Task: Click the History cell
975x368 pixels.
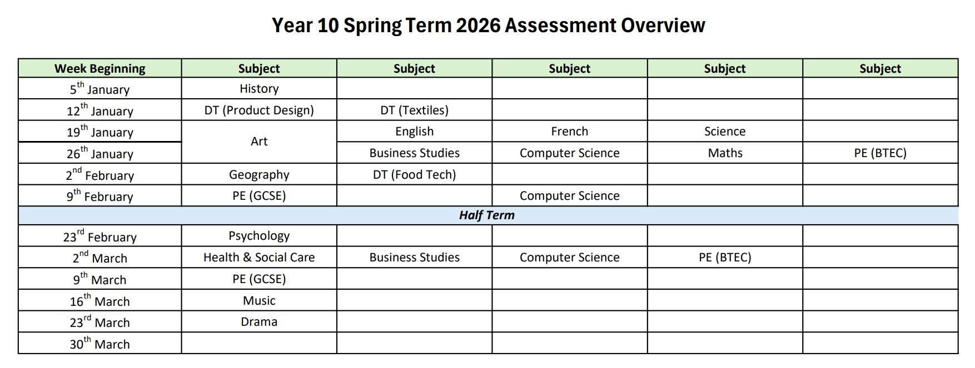Action: tap(259, 89)
